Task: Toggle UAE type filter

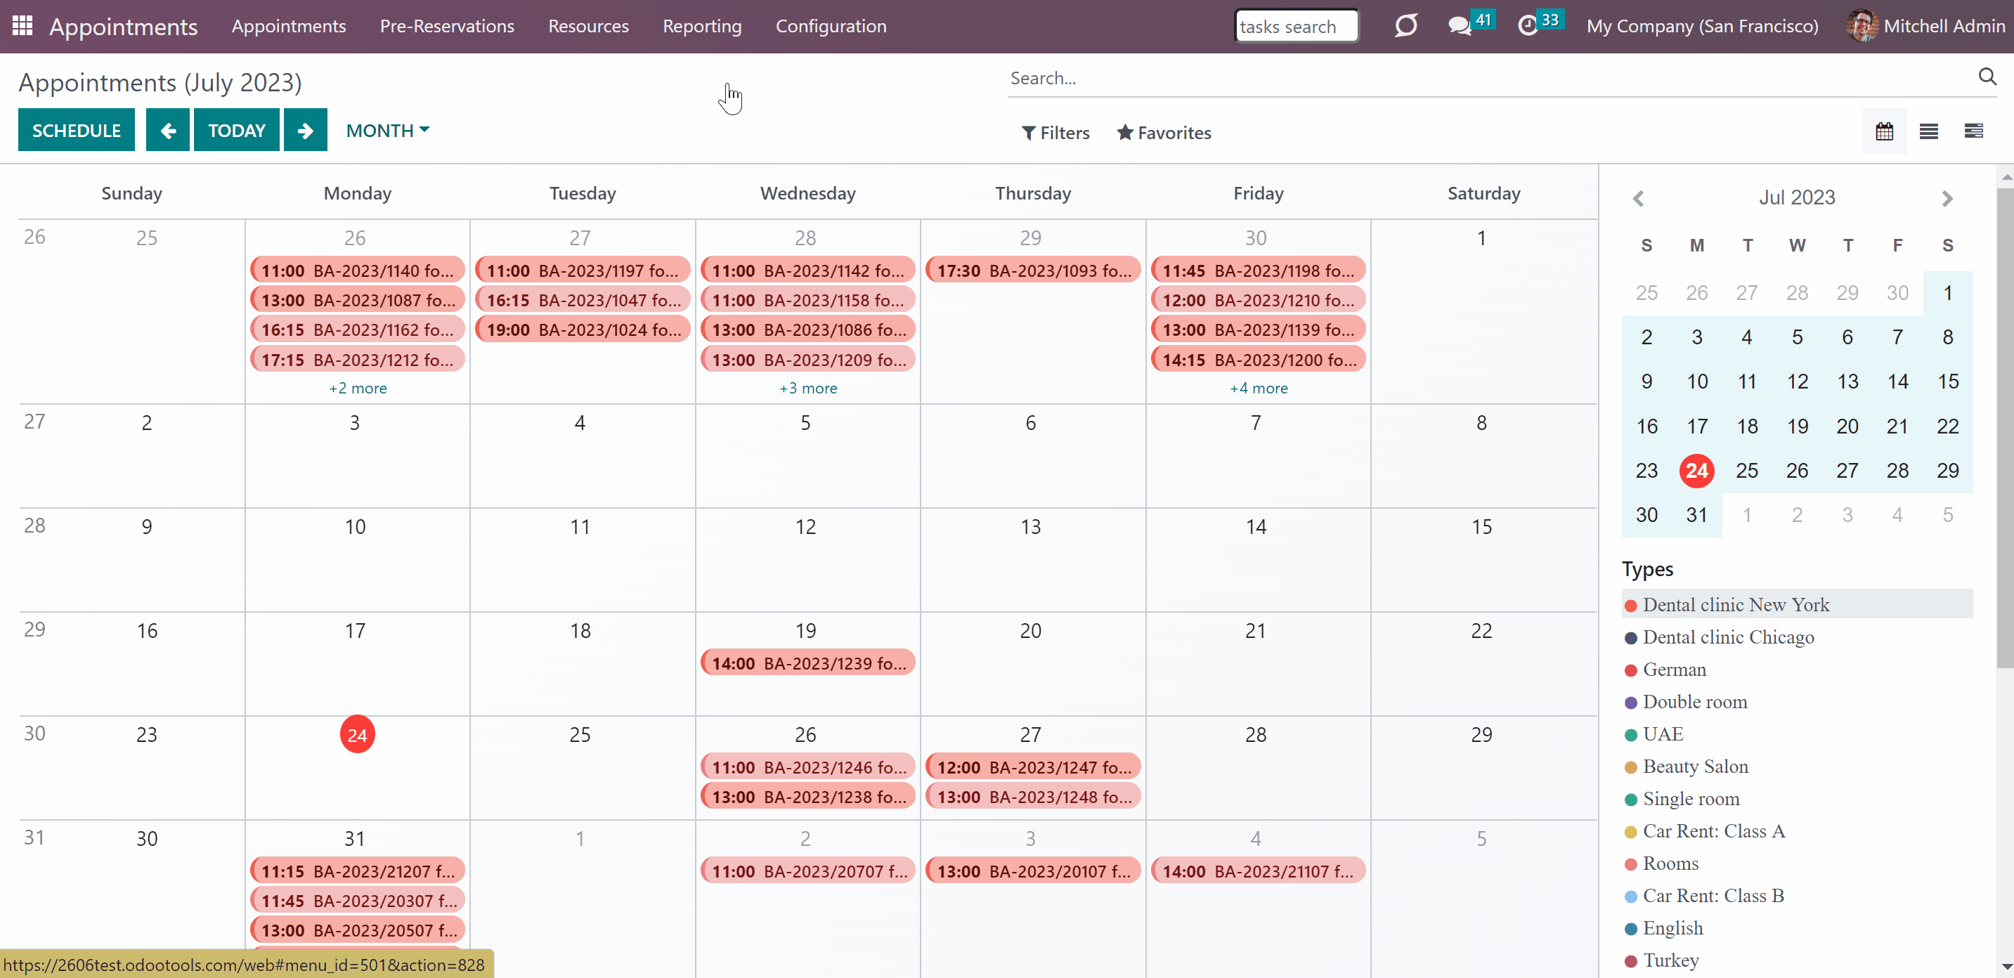Action: (x=1797, y=734)
